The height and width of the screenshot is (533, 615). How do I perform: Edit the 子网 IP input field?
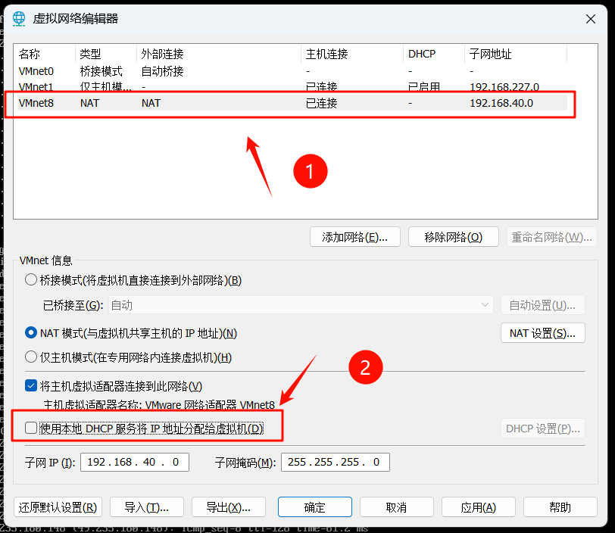click(x=134, y=462)
